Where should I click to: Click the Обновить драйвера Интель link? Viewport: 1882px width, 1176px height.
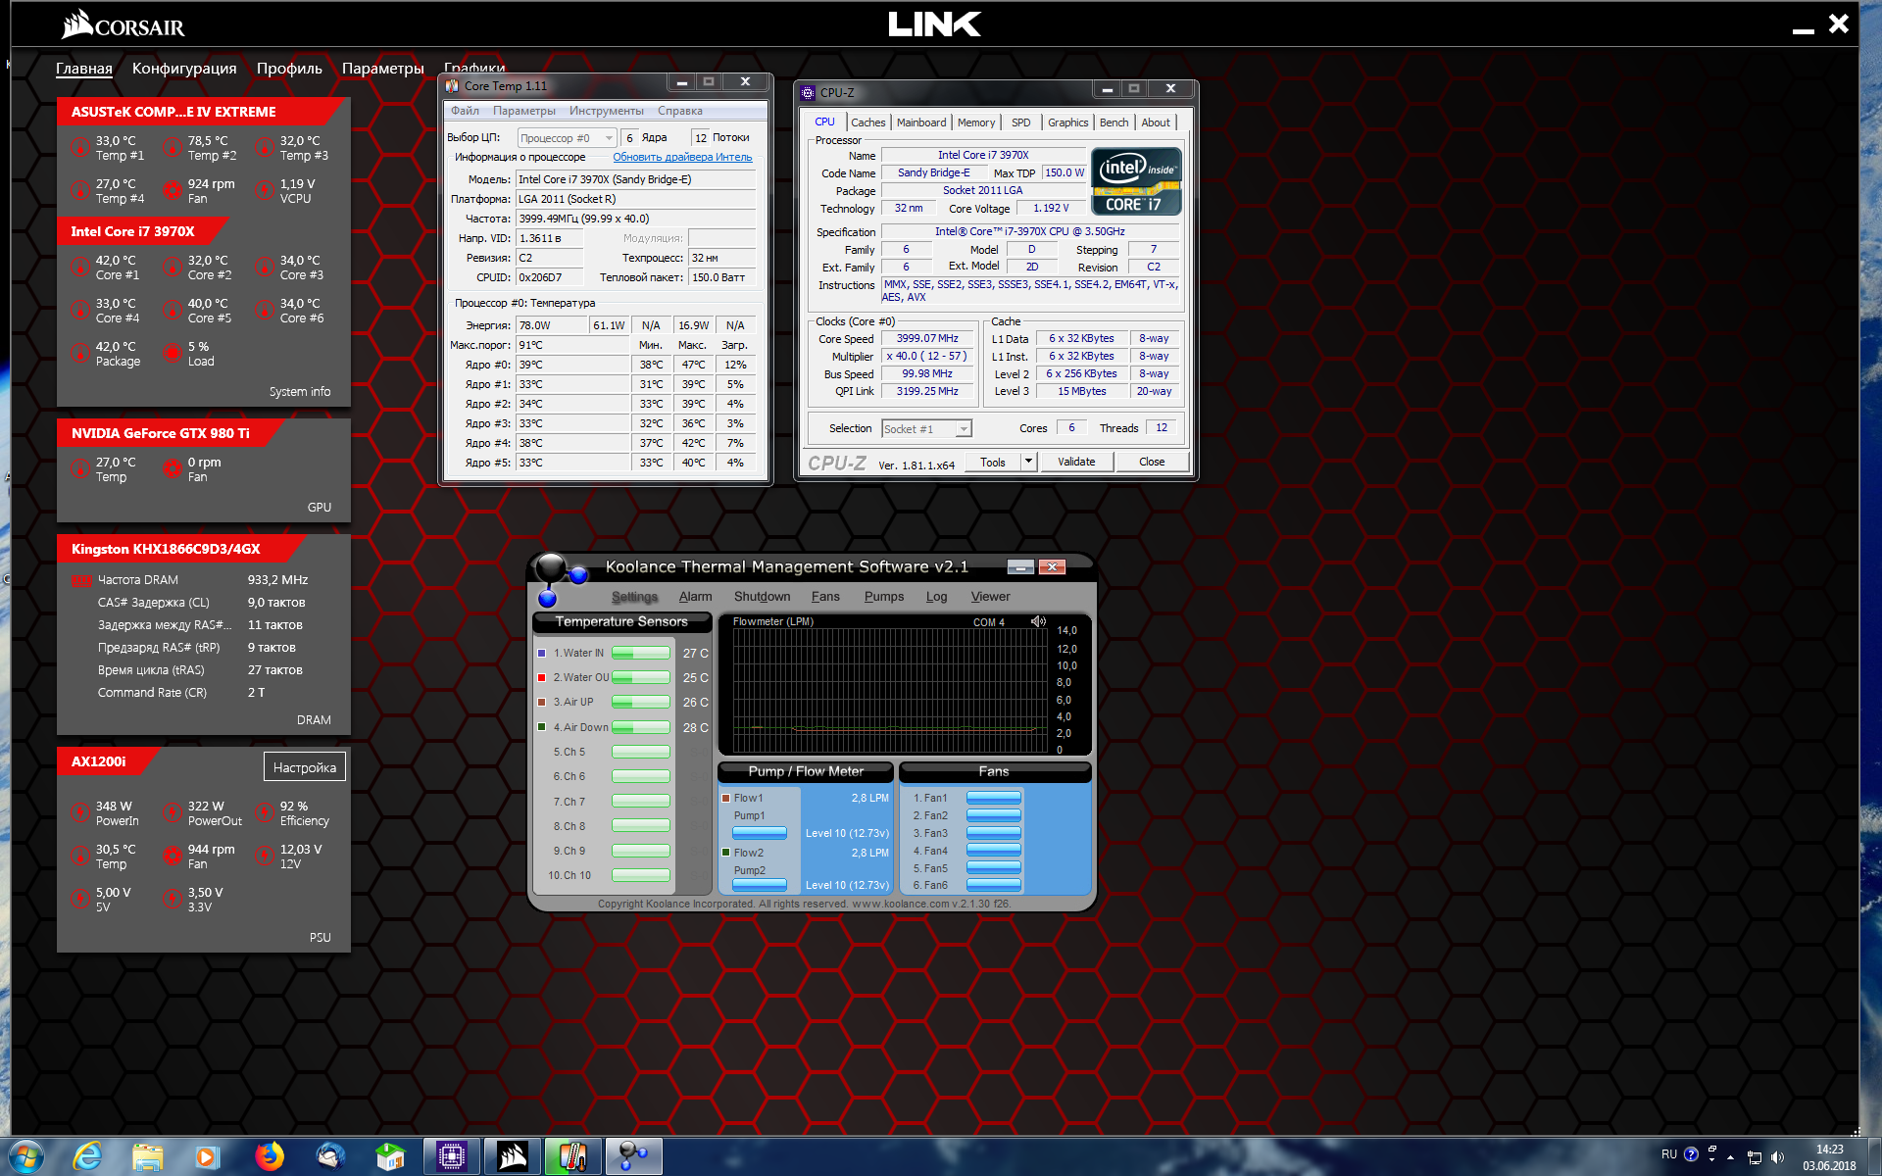point(682,157)
